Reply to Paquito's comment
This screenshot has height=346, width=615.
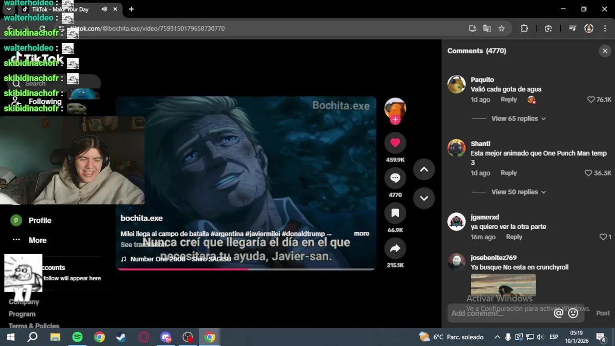click(508, 99)
